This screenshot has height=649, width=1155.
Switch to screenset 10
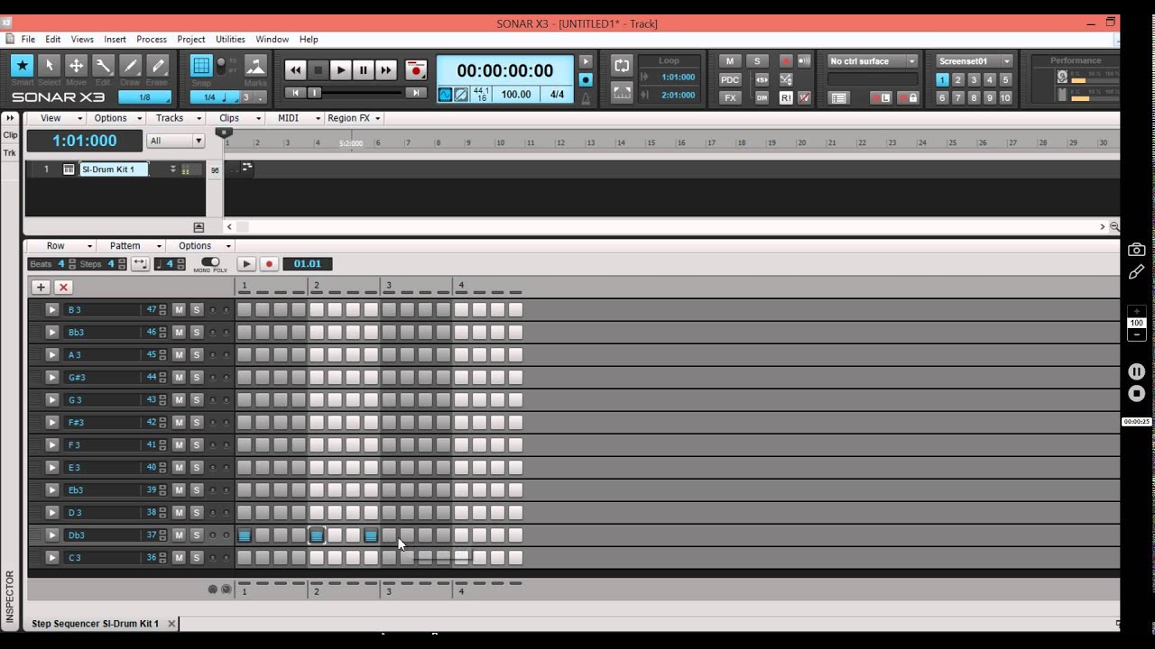(1005, 97)
